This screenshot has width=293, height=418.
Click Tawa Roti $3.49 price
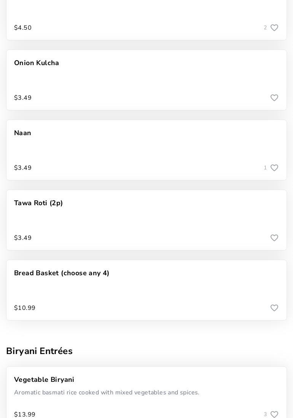[x=23, y=238]
